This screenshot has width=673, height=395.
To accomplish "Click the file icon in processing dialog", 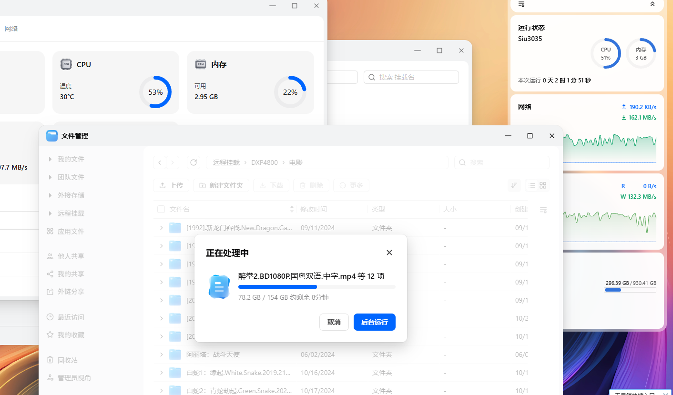I will (219, 286).
